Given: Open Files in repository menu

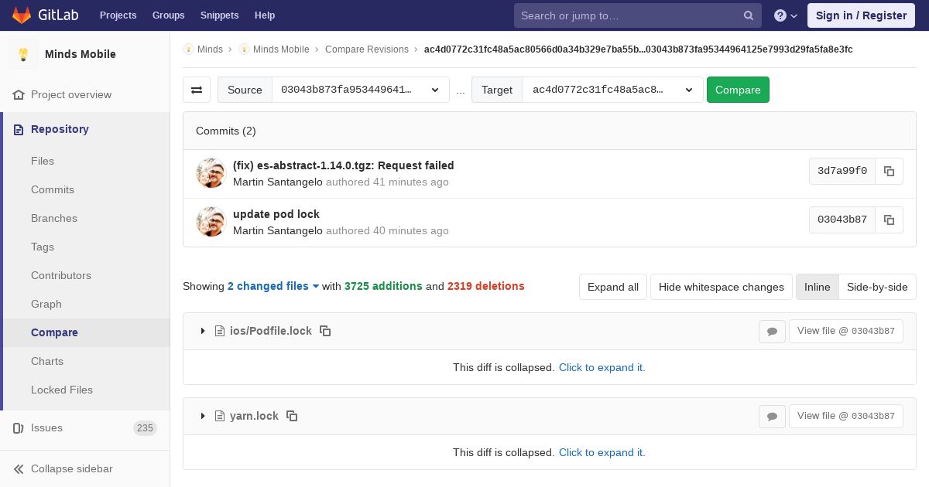Looking at the screenshot, I should point(43,161).
